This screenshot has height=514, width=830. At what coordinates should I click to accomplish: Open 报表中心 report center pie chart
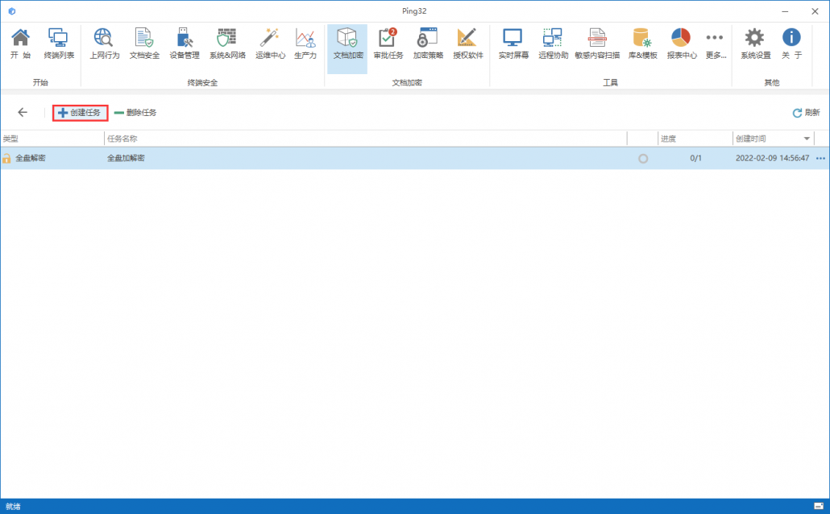click(x=681, y=44)
